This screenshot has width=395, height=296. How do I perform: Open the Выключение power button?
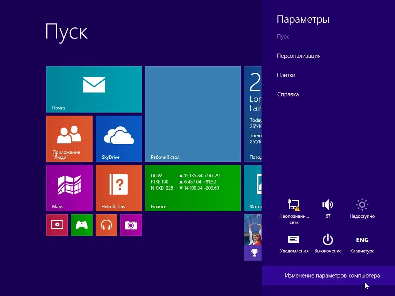click(x=328, y=244)
